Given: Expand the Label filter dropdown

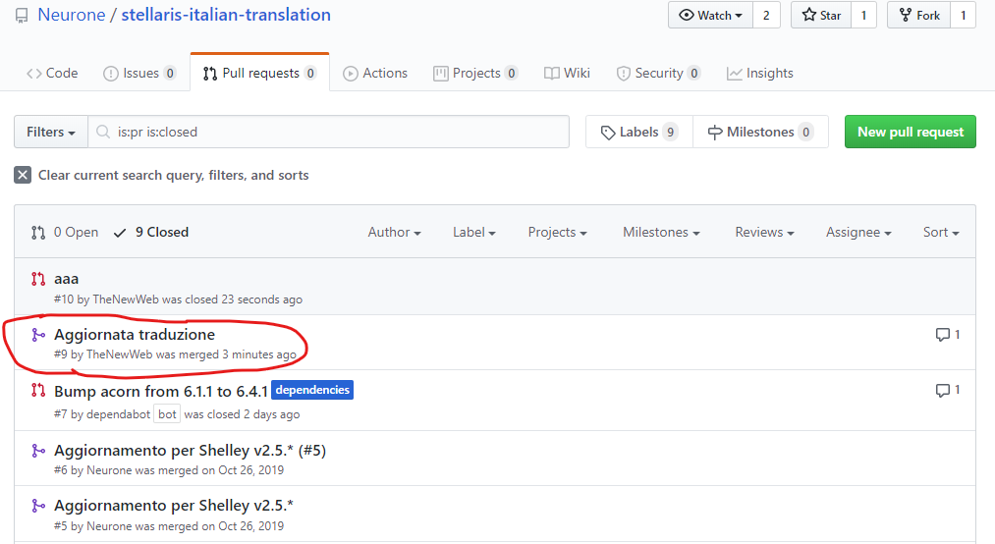Looking at the screenshot, I should click(474, 232).
